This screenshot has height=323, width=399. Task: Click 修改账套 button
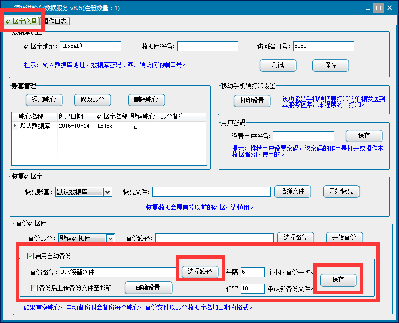click(x=93, y=100)
